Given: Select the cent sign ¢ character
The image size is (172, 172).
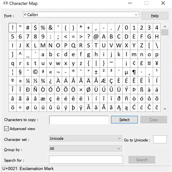Looking at the screenshot, I should (x=134, y=63).
